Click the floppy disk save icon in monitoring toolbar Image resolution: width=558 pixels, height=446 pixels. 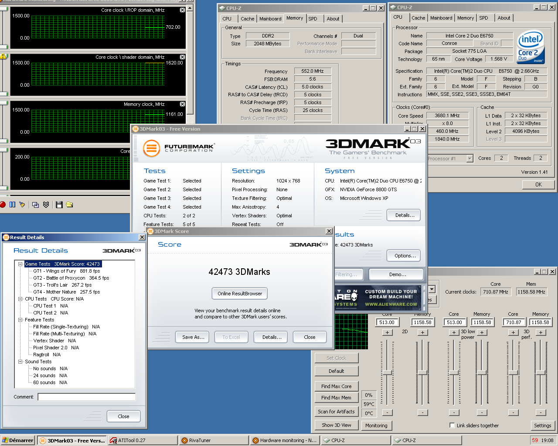pos(59,205)
